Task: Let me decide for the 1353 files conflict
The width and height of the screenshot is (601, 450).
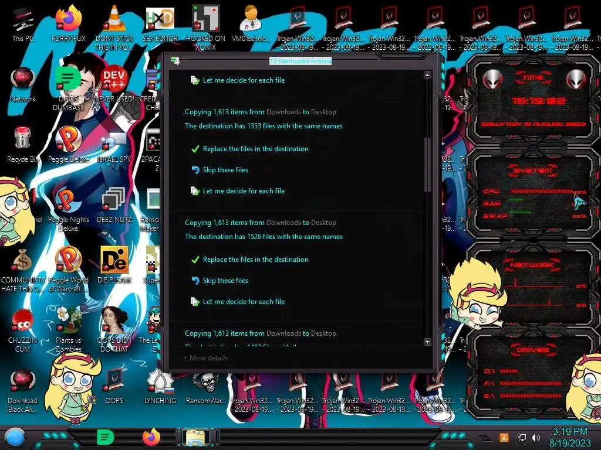Action: pyautogui.click(x=238, y=191)
